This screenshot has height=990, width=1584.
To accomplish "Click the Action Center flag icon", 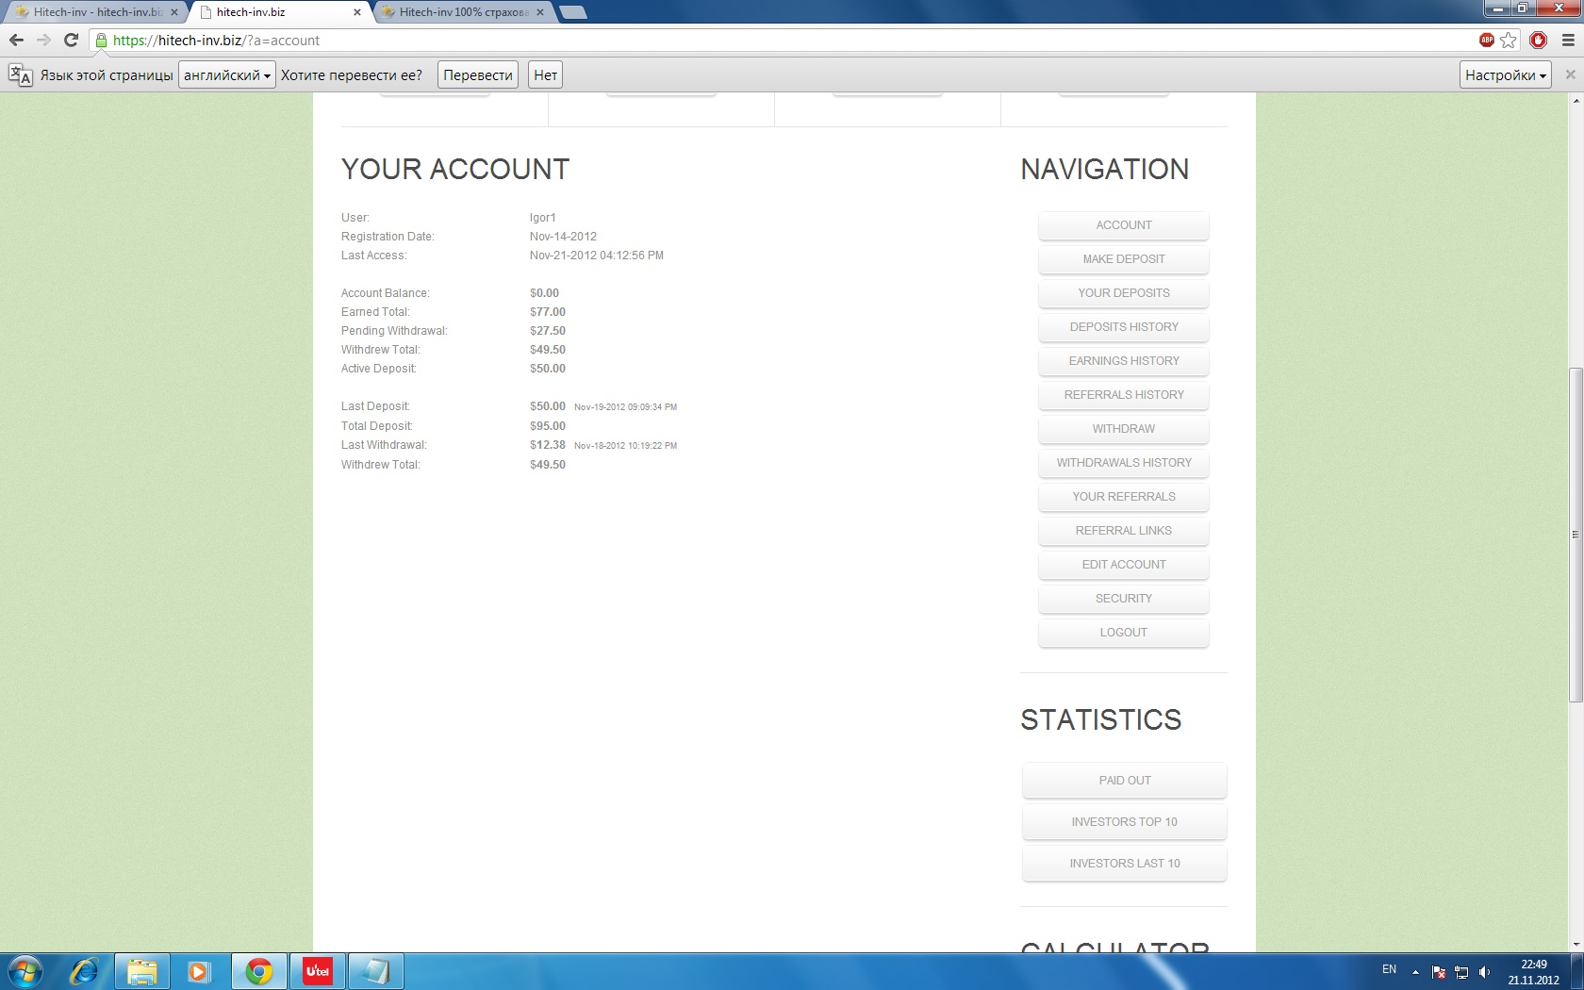I will [x=1439, y=972].
